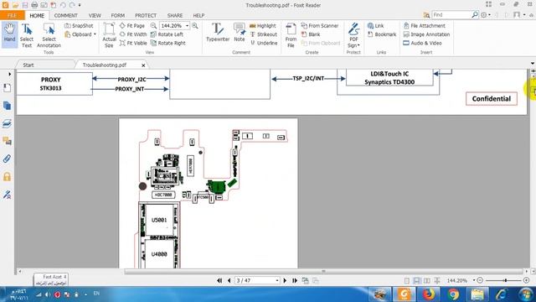536x302 pixels.
Task: Insert a Link
Action: click(376, 26)
